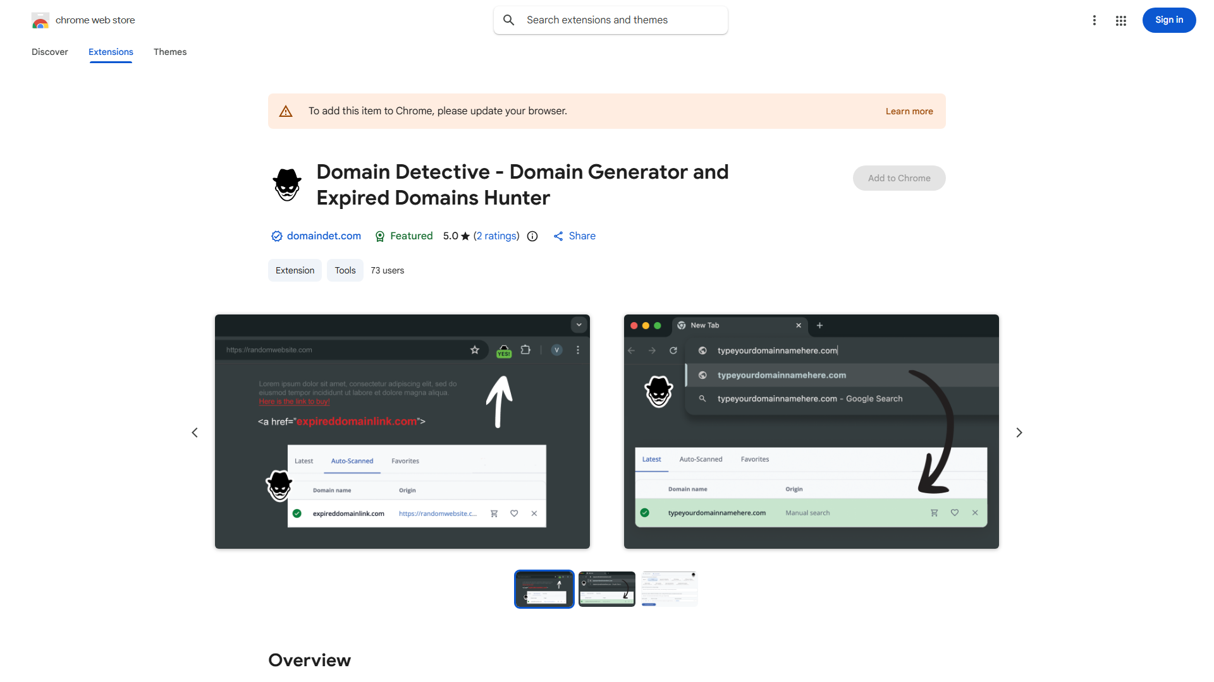Open the domaindet.com link
This screenshot has height=682, width=1214.
coord(324,236)
